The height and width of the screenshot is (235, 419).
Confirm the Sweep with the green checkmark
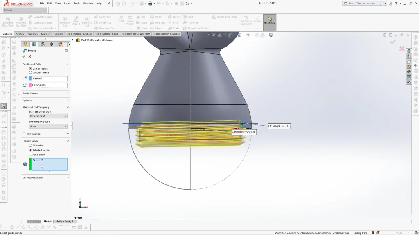pos(24,57)
